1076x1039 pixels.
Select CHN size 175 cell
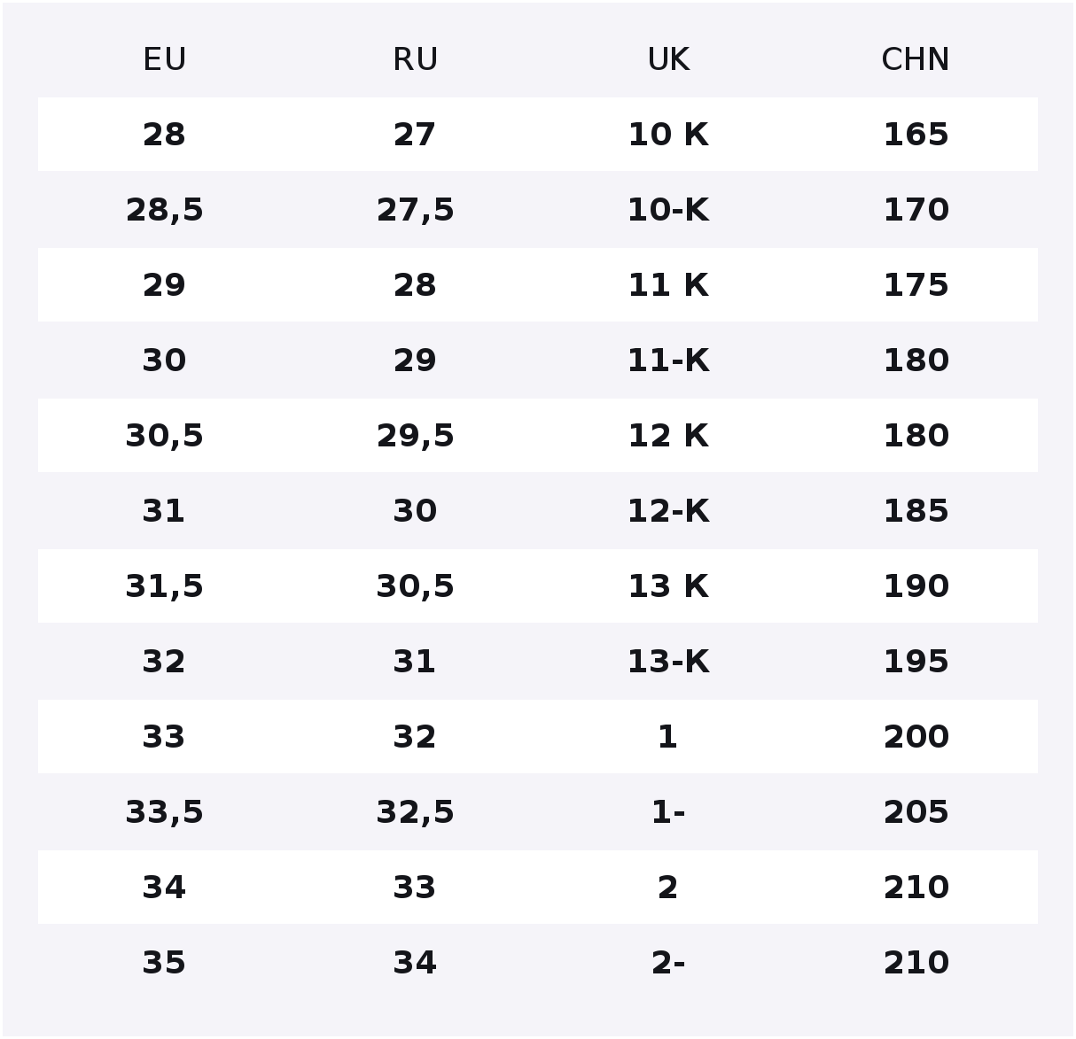[x=916, y=285]
